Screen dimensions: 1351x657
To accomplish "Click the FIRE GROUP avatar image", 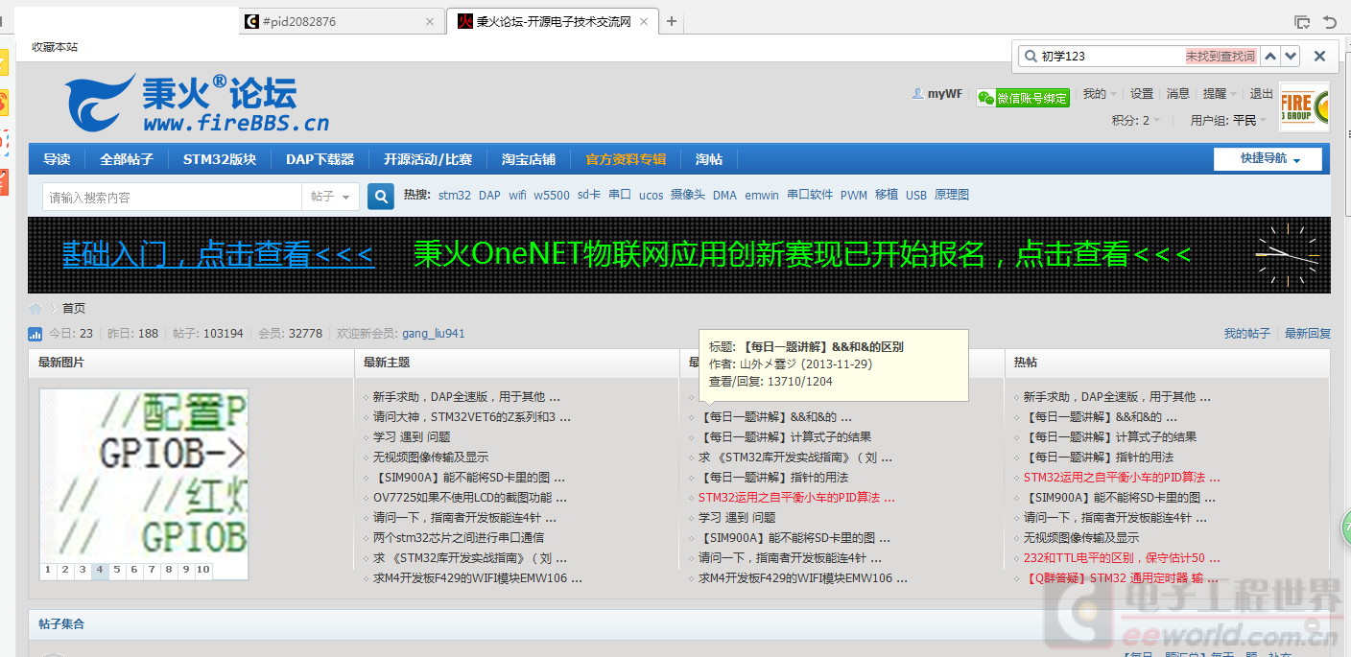I will click(1305, 106).
